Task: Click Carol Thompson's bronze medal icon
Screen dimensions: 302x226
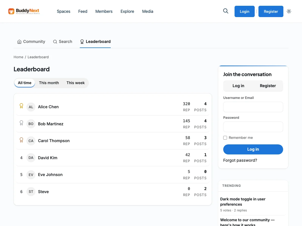Action: [x=21, y=140]
